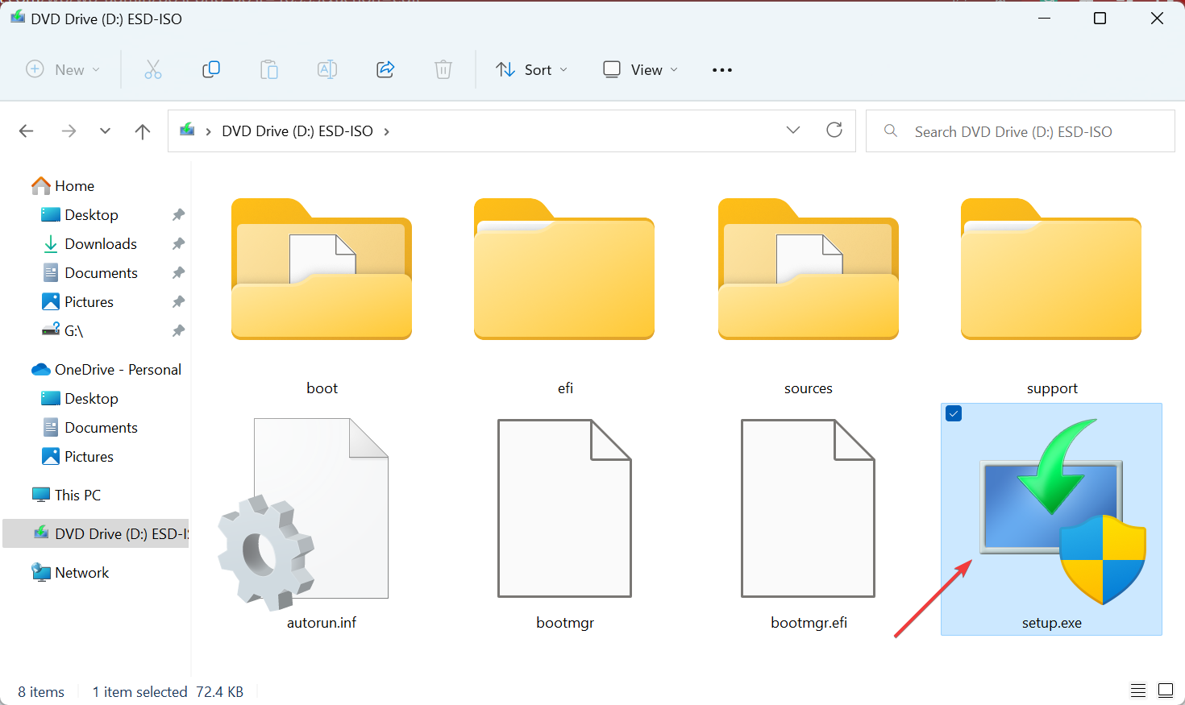Switch to large thumbnails view layout
The height and width of the screenshot is (705, 1185).
click(1166, 690)
